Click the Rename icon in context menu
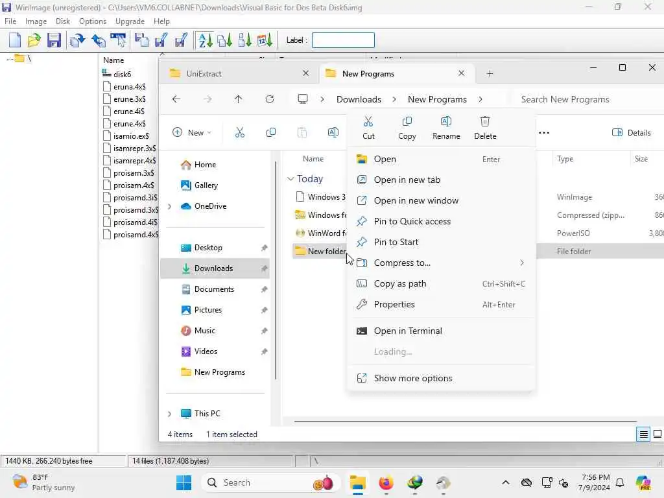Viewport: 664px width, 498px height. click(x=446, y=122)
